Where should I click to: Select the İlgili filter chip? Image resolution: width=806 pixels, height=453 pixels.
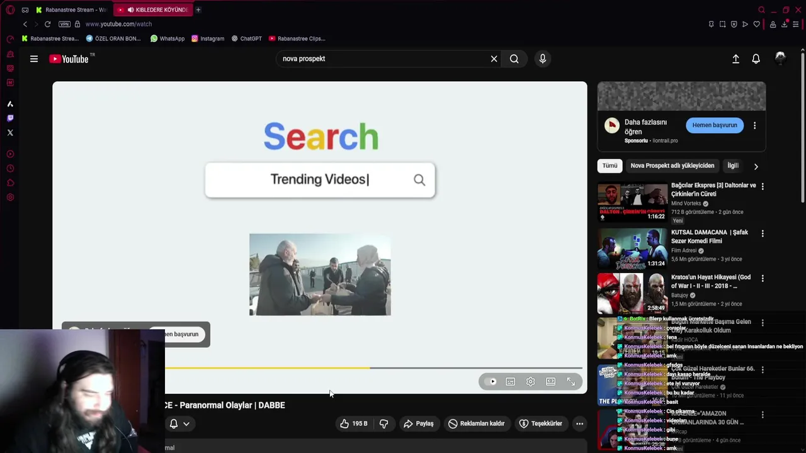click(x=733, y=165)
